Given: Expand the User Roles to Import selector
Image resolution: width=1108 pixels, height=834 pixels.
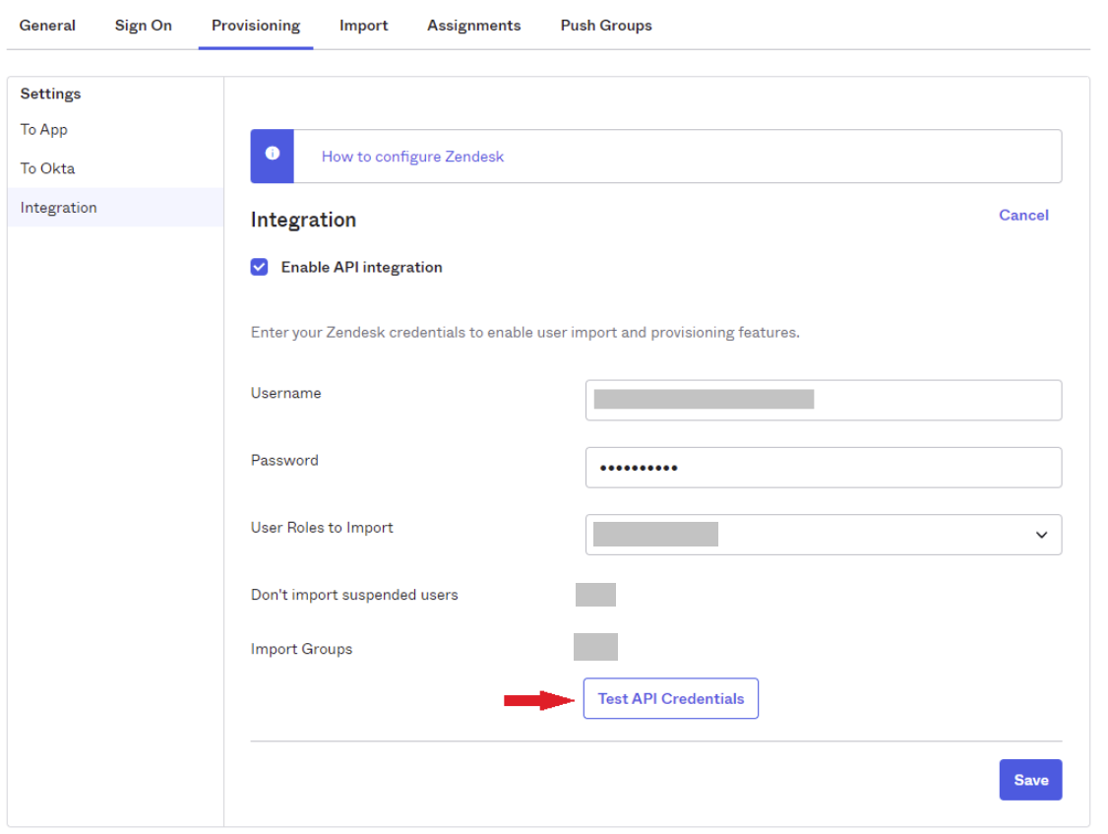Looking at the screenshot, I should tap(824, 535).
